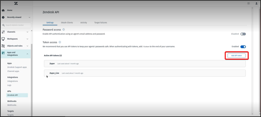Click the Password access info icon
The image size is (261, 117).
click(64, 30)
